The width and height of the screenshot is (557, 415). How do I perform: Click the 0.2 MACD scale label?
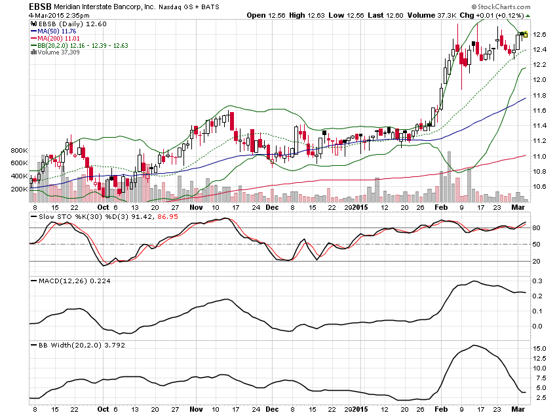tap(537, 296)
